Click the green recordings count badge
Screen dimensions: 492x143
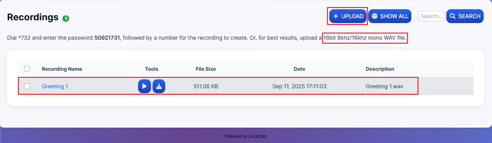point(66,19)
